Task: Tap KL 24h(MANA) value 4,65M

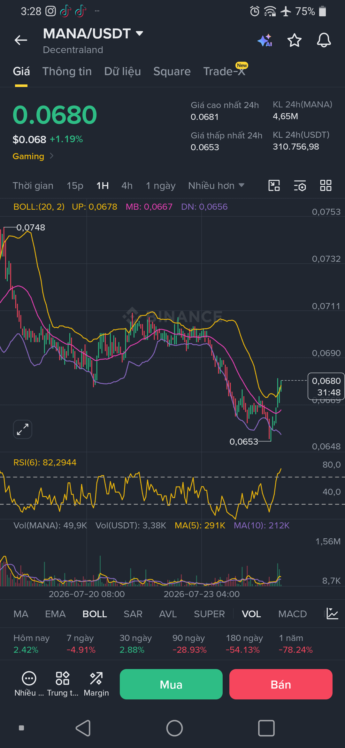Action: pos(285,116)
